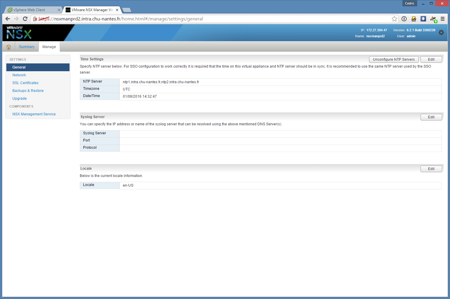The height and width of the screenshot is (299, 450).
Task: Open Network settings in sidebar
Action: [19, 75]
